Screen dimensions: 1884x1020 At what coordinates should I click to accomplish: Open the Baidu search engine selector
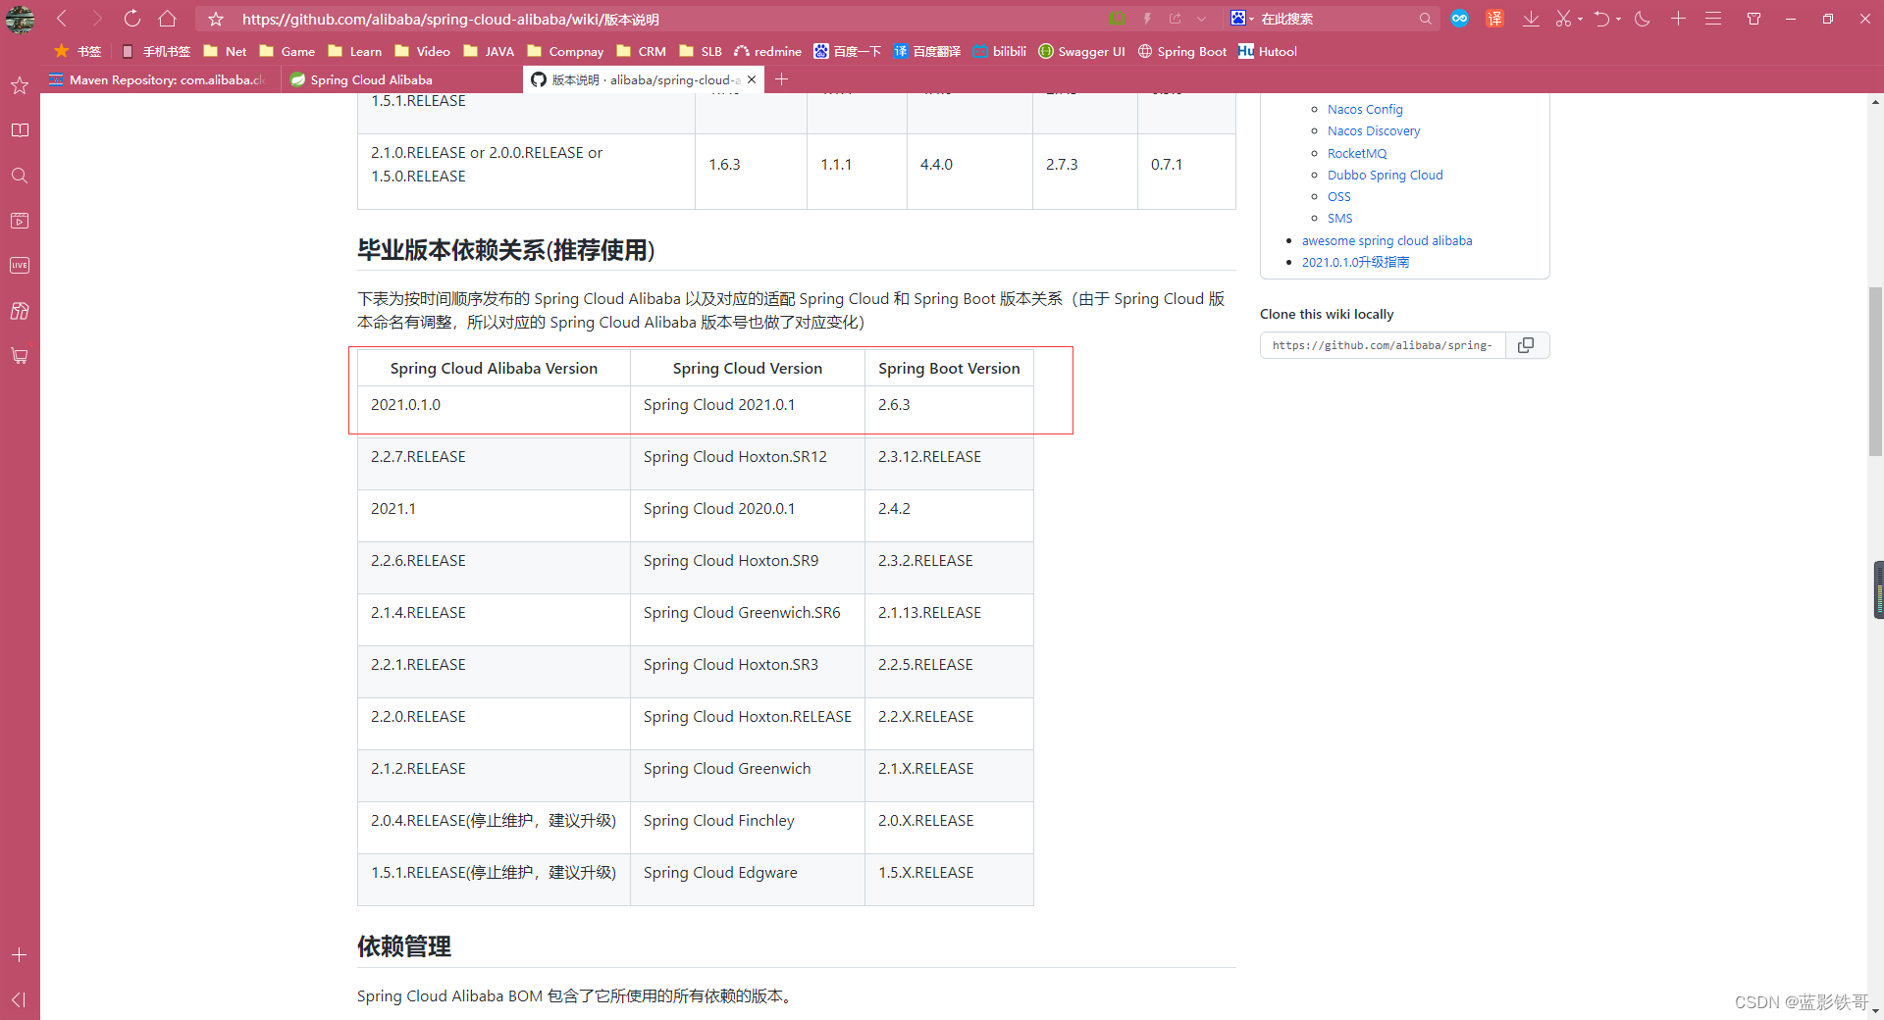click(1242, 19)
